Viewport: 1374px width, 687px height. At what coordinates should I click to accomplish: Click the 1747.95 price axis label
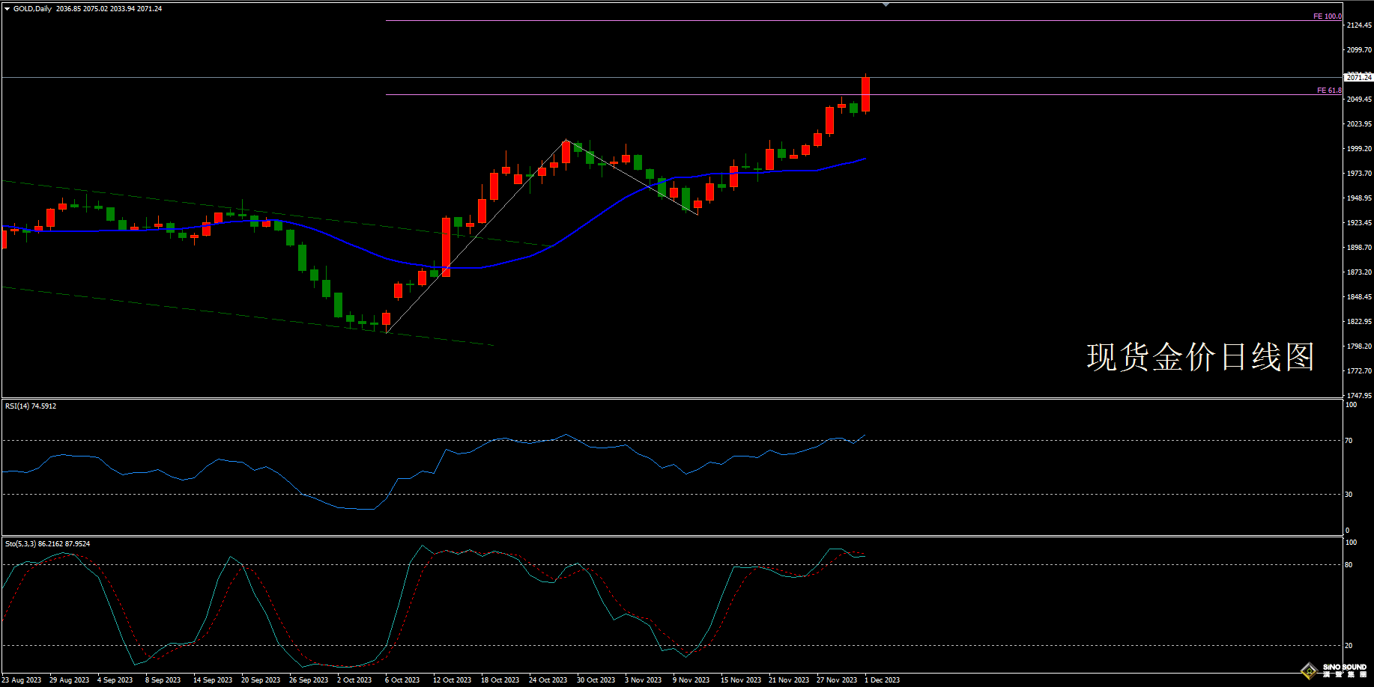[x=1359, y=395]
